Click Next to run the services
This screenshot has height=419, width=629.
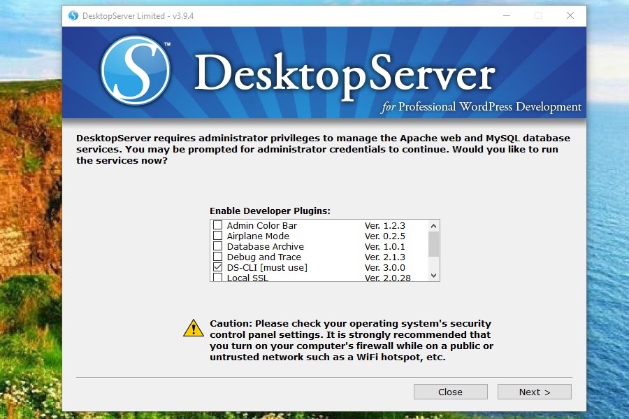(534, 392)
